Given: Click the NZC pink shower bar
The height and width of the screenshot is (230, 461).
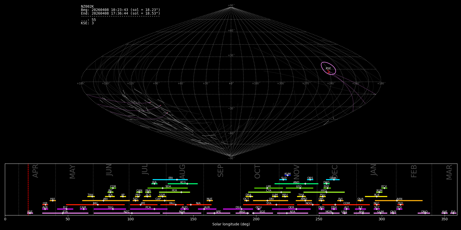Looking at the screenshot, I should click(x=127, y=213).
